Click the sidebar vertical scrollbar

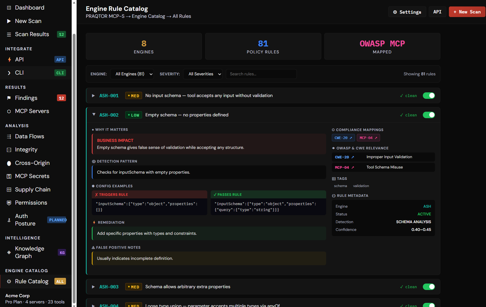(x=74, y=155)
